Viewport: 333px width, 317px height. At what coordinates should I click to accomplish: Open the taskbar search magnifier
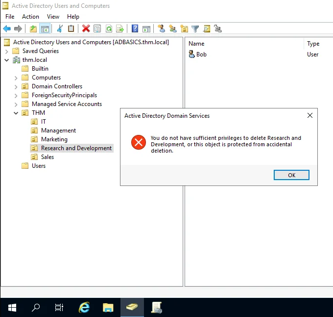36,307
